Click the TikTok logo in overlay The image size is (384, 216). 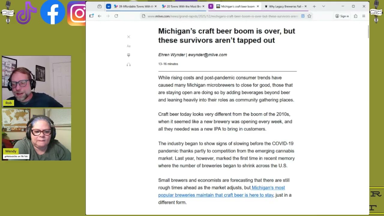[26, 13]
